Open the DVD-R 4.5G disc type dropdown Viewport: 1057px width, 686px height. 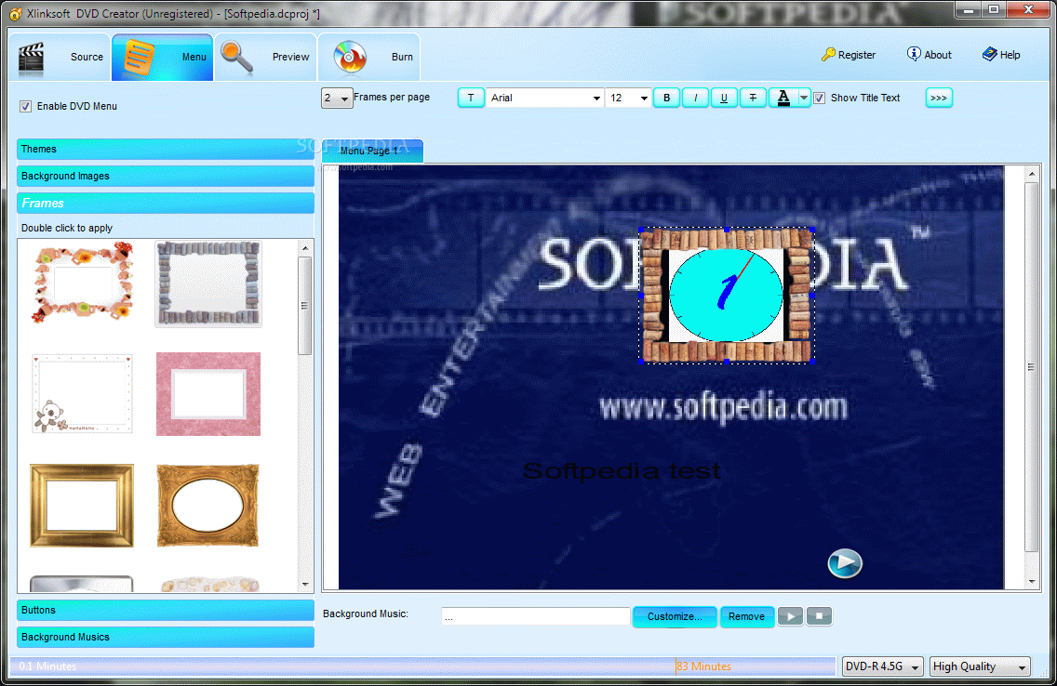[882, 666]
